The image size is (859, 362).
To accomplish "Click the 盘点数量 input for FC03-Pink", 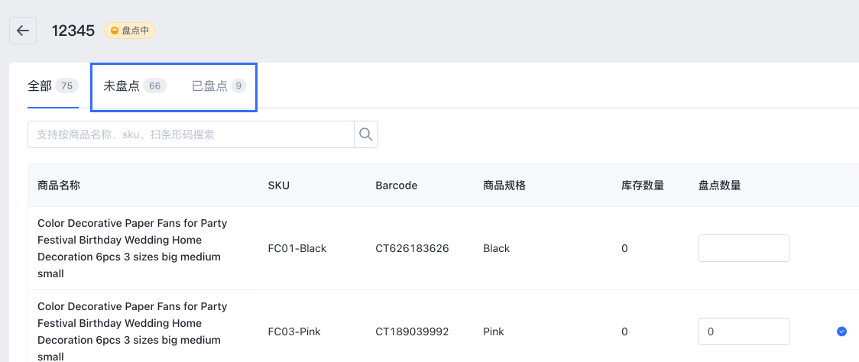I will tap(744, 331).
